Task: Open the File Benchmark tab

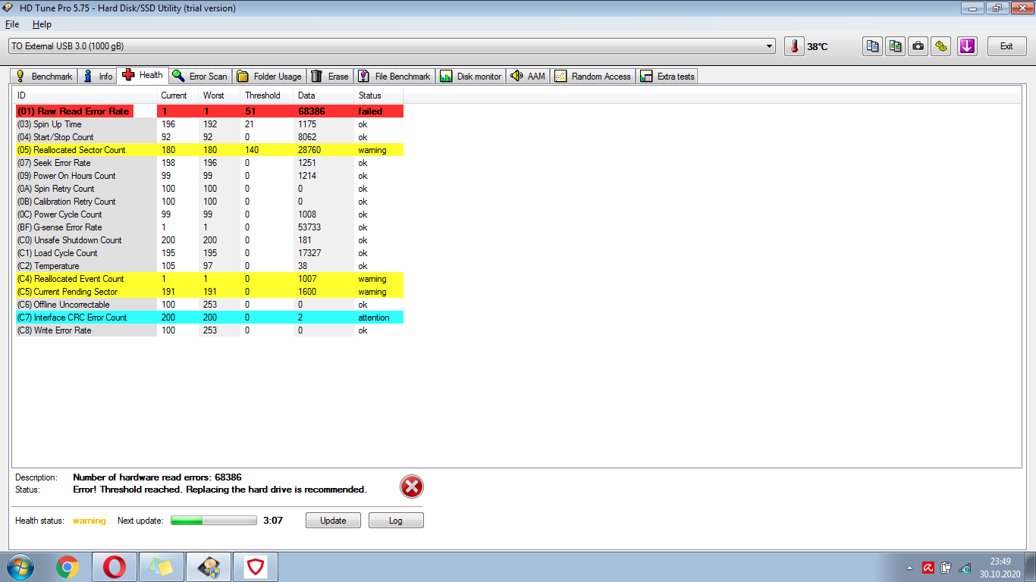Action: (394, 76)
